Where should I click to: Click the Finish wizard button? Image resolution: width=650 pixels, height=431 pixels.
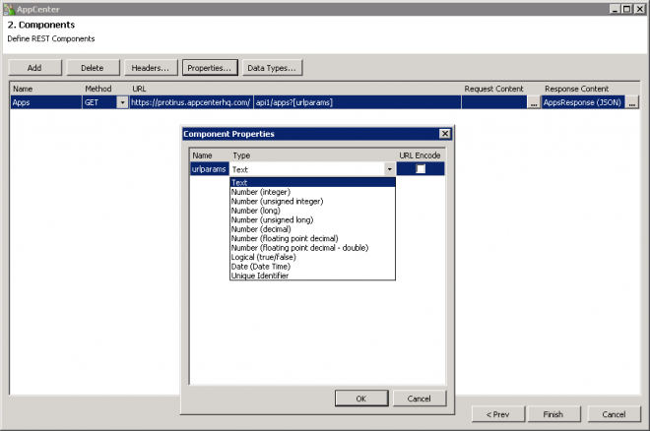[553, 414]
